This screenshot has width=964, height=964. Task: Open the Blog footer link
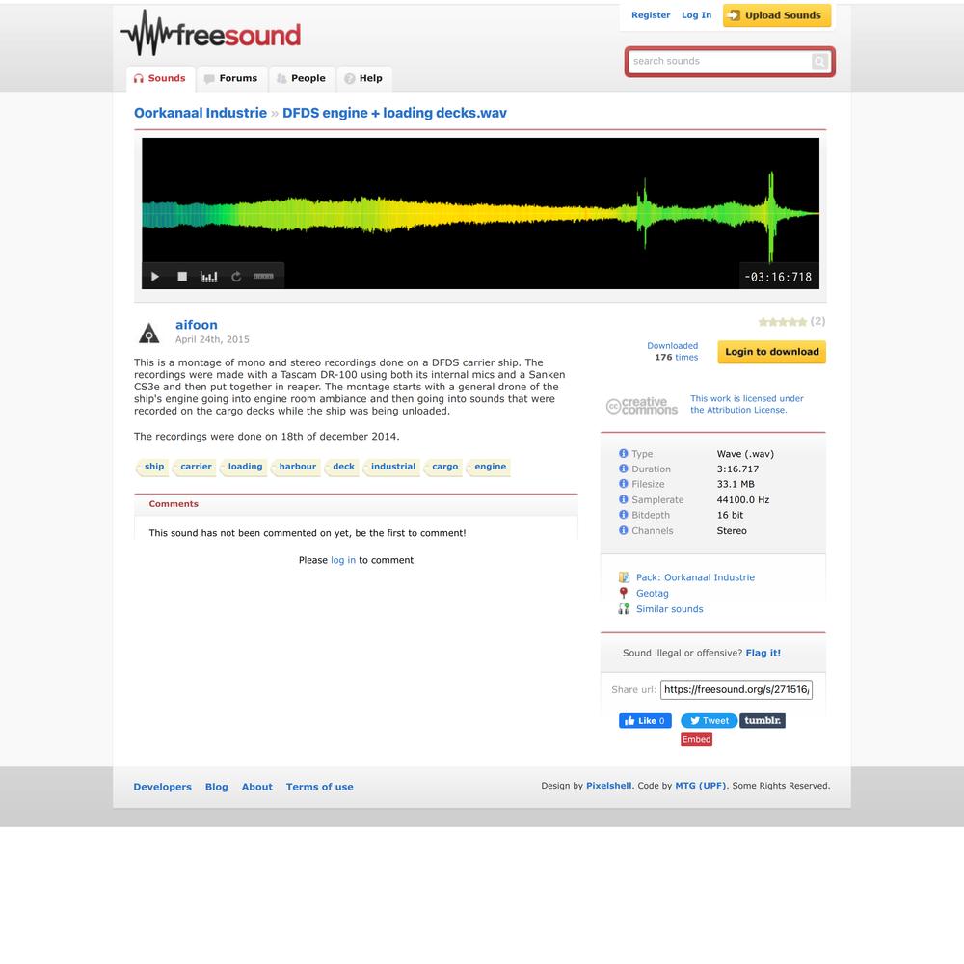[x=216, y=787]
